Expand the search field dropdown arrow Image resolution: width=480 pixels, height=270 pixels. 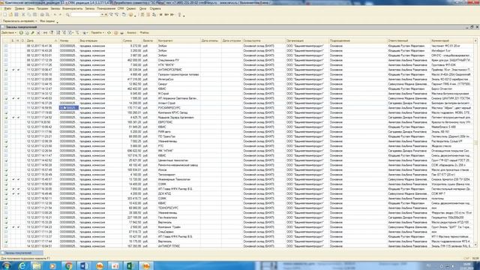pos(102,15)
